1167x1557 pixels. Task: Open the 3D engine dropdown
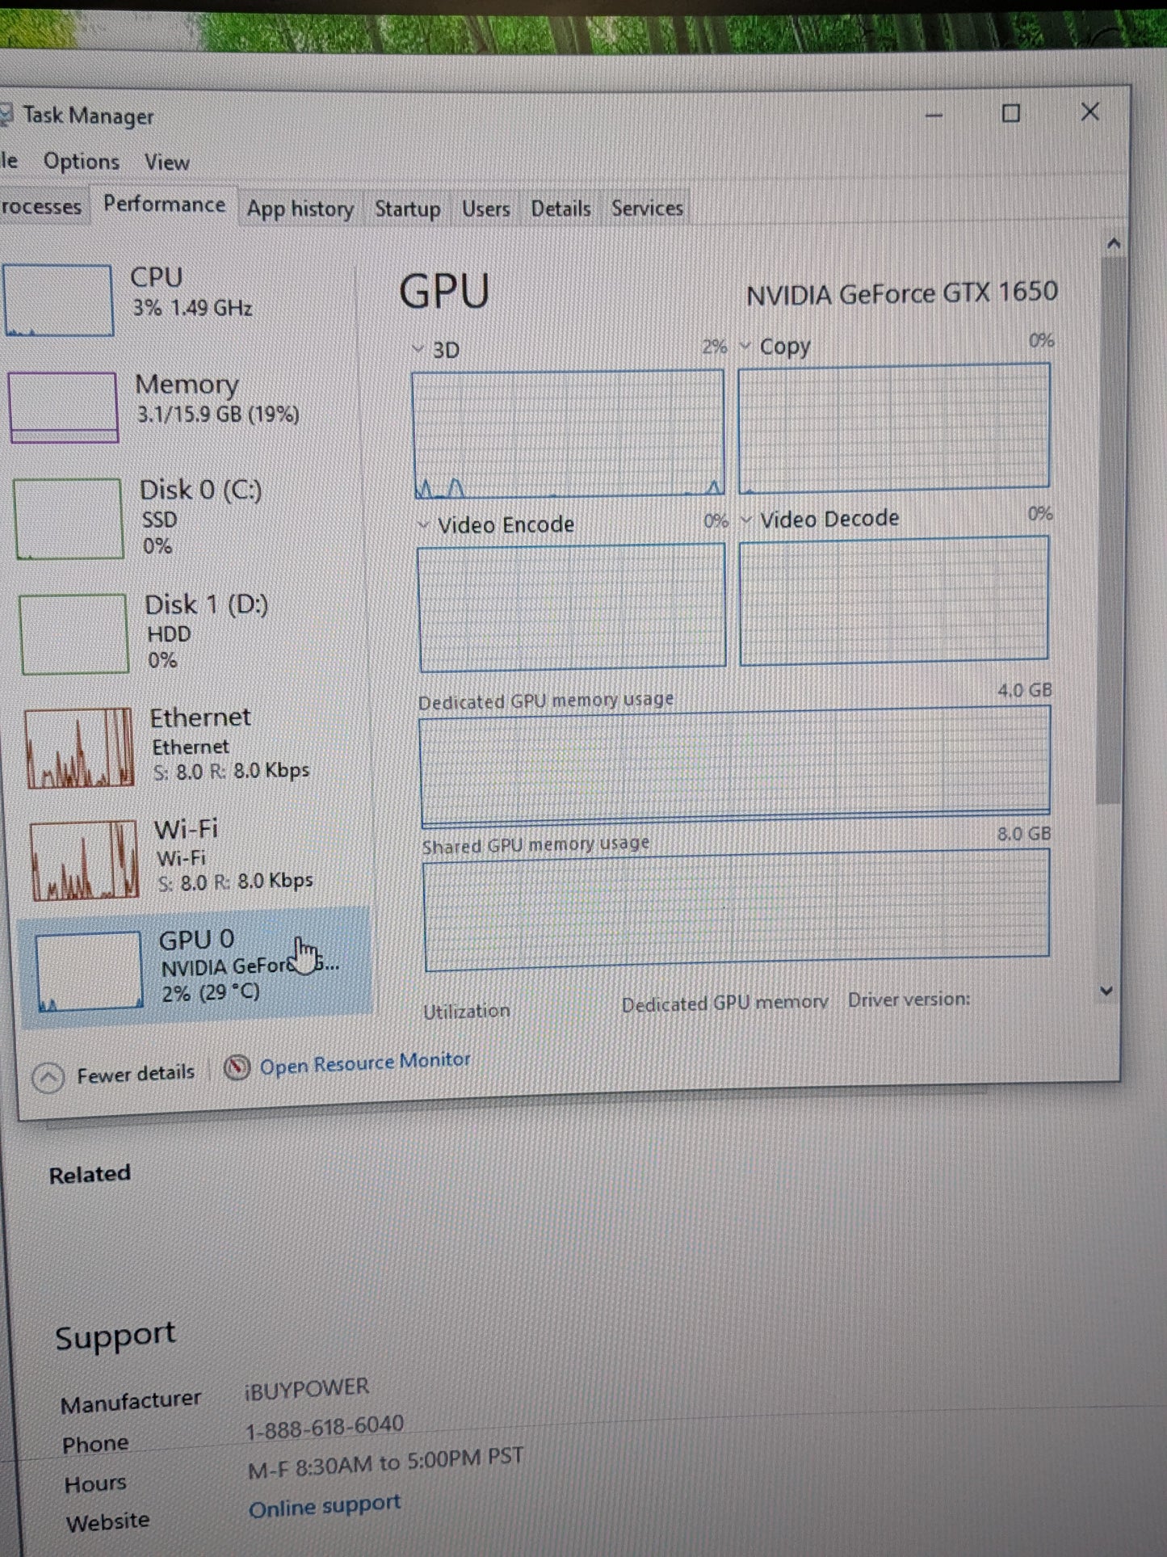418,349
